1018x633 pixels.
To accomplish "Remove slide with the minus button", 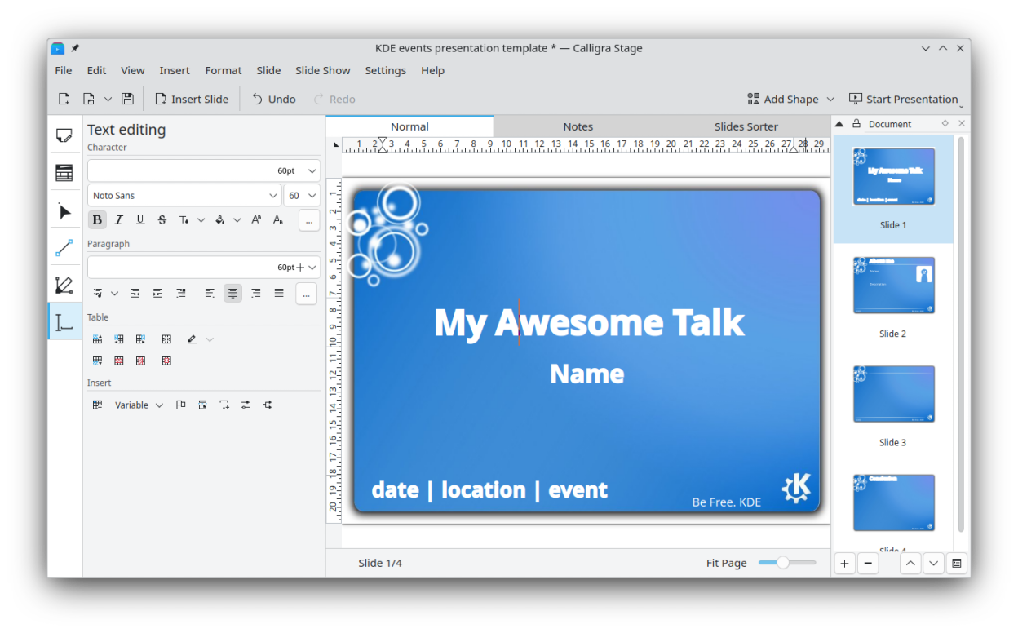I will (x=868, y=563).
